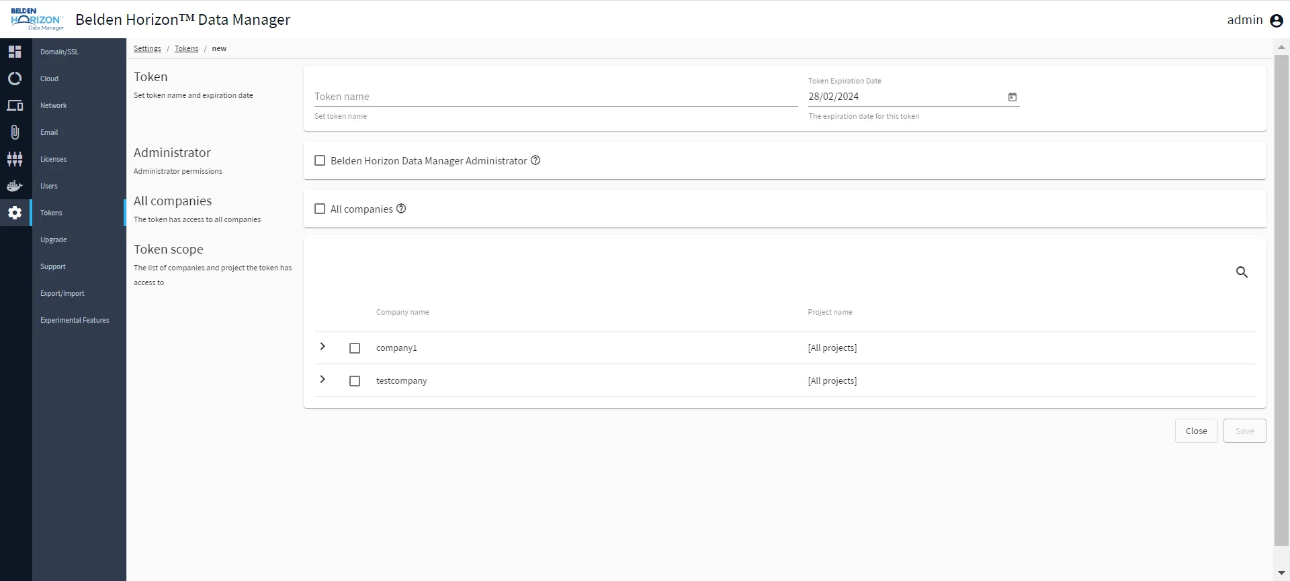Expand the company1 row
The image size is (1290, 581).
tap(322, 346)
